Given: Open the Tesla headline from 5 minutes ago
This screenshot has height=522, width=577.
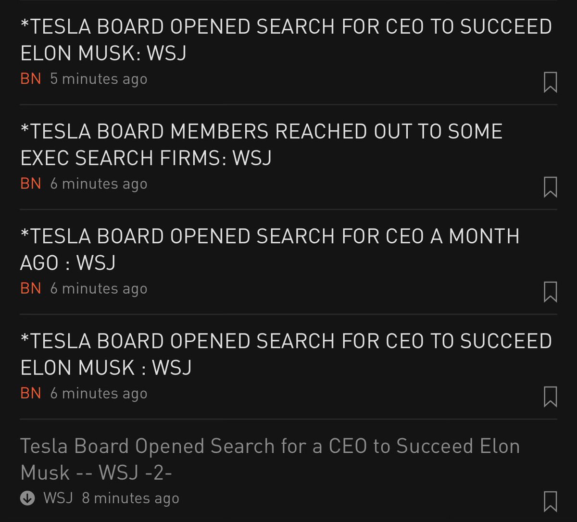Looking at the screenshot, I should (286, 39).
